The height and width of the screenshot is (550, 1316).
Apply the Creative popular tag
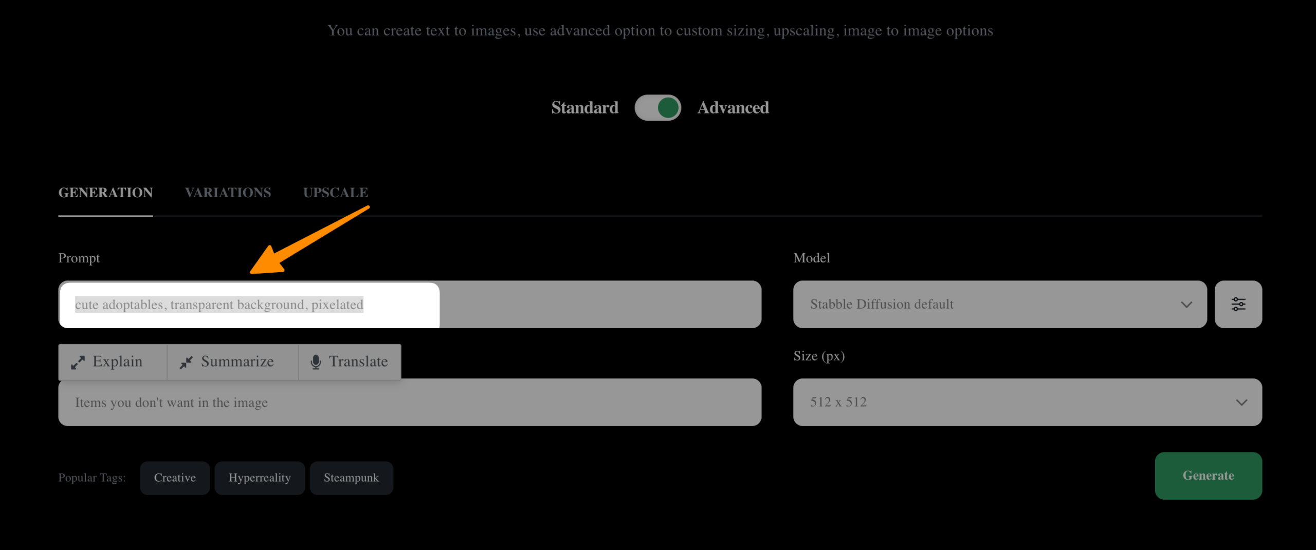point(175,478)
